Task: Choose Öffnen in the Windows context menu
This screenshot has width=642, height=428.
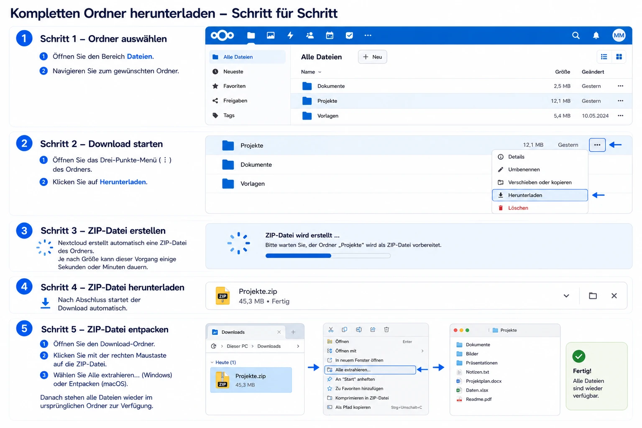Action: [x=376, y=341]
